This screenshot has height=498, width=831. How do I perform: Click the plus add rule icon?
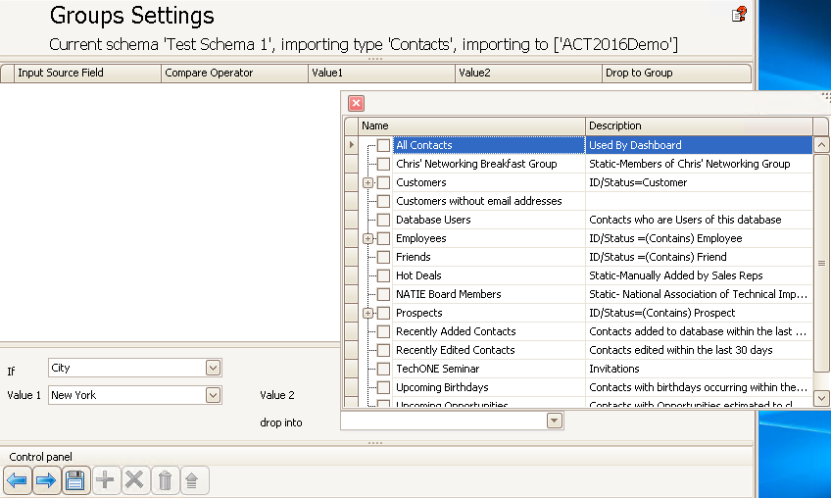106,480
